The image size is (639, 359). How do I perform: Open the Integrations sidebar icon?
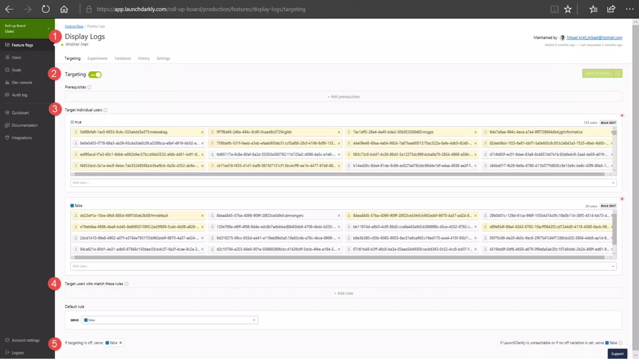pyautogui.click(x=7, y=137)
